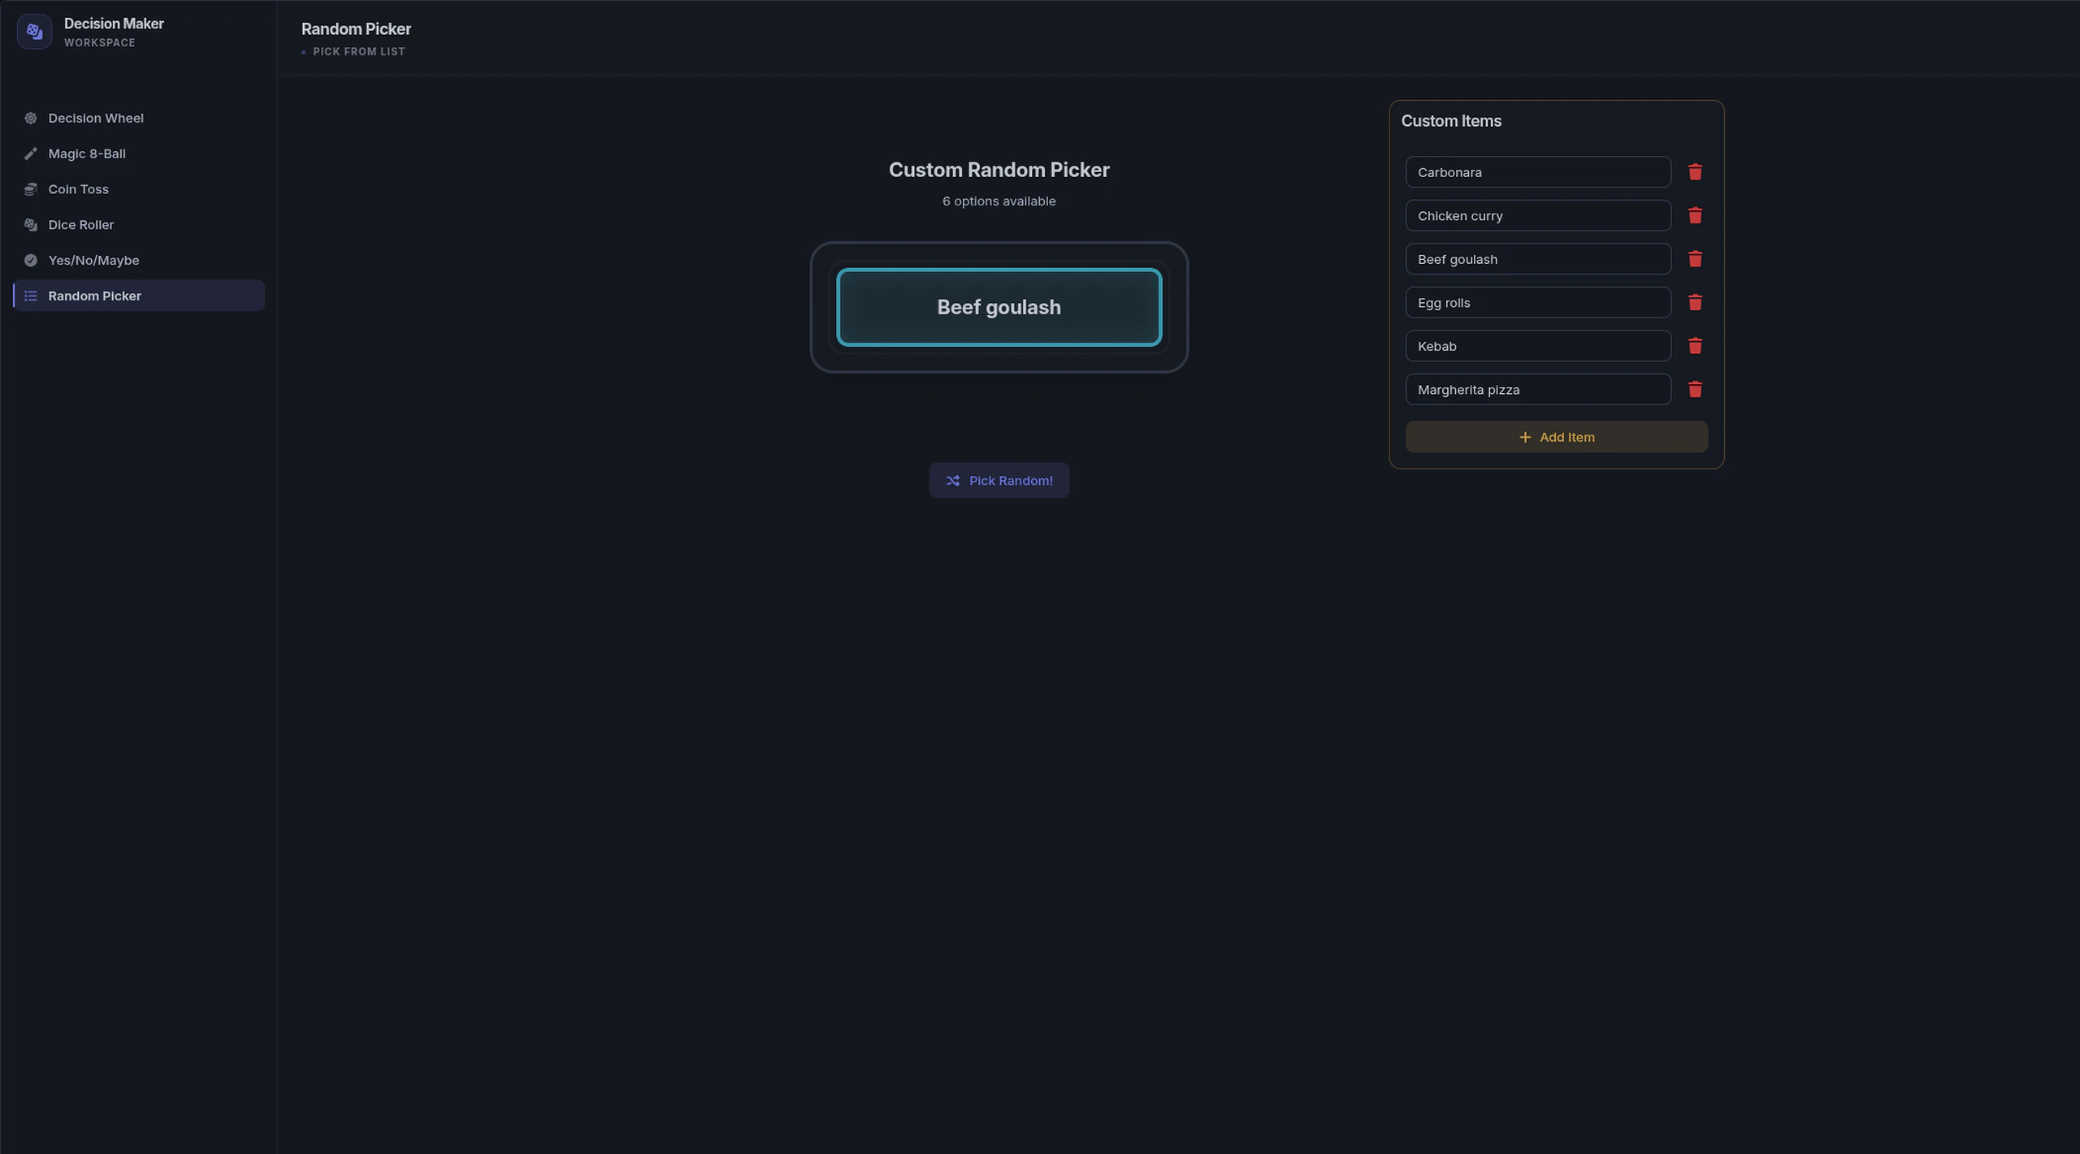Viewport: 2080px width, 1154px height.
Task: Focus the Margherita pizza input field
Action: click(x=1538, y=390)
